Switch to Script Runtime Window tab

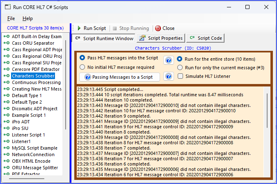[x=104, y=38]
